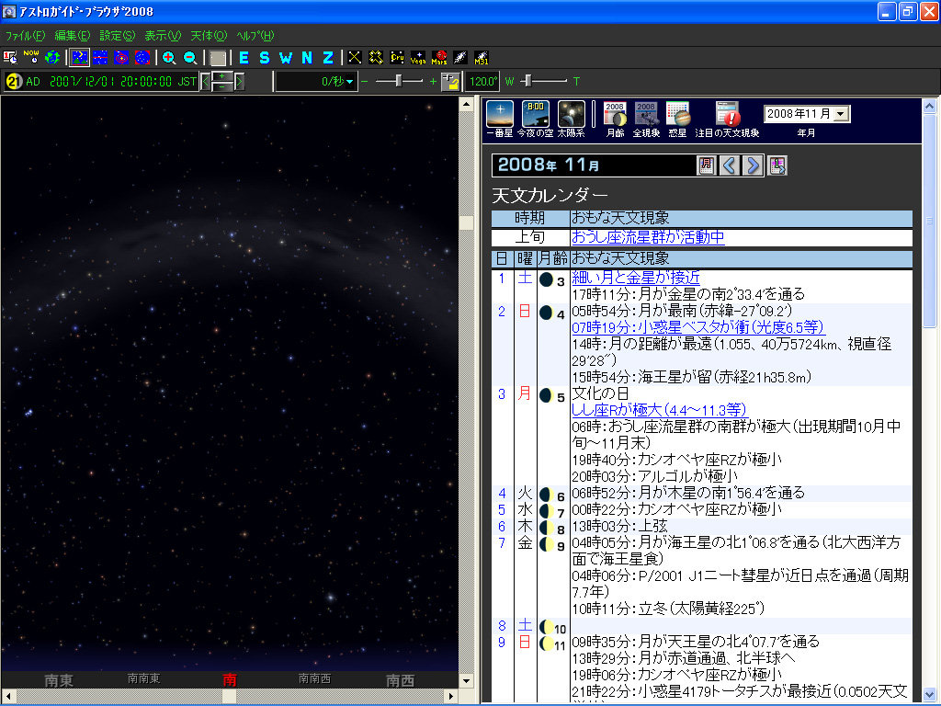Toggle the constellation lines icon
The image size is (941, 706).
click(355, 58)
